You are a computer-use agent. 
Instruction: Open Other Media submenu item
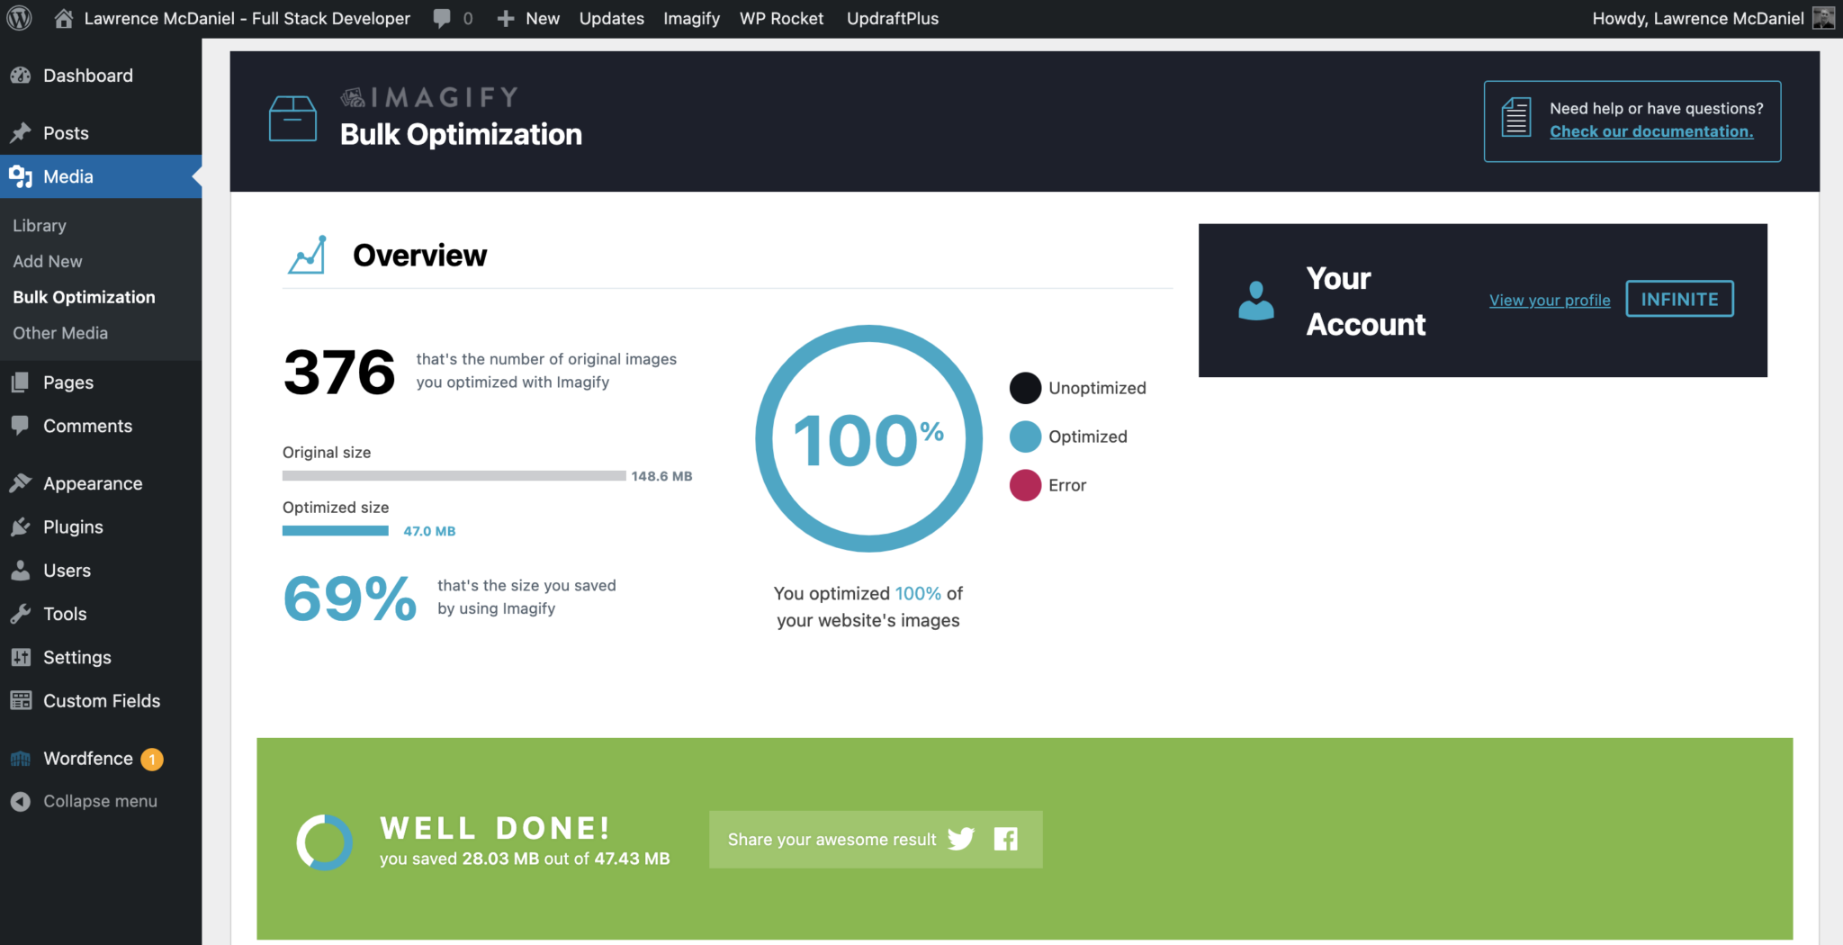click(x=60, y=333)
